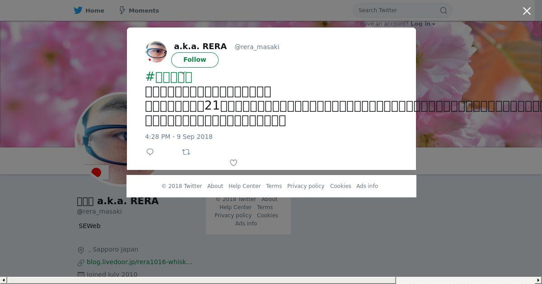Click horizontal scrollbar right arrow
542x284 pixels.
coord(538,280)
